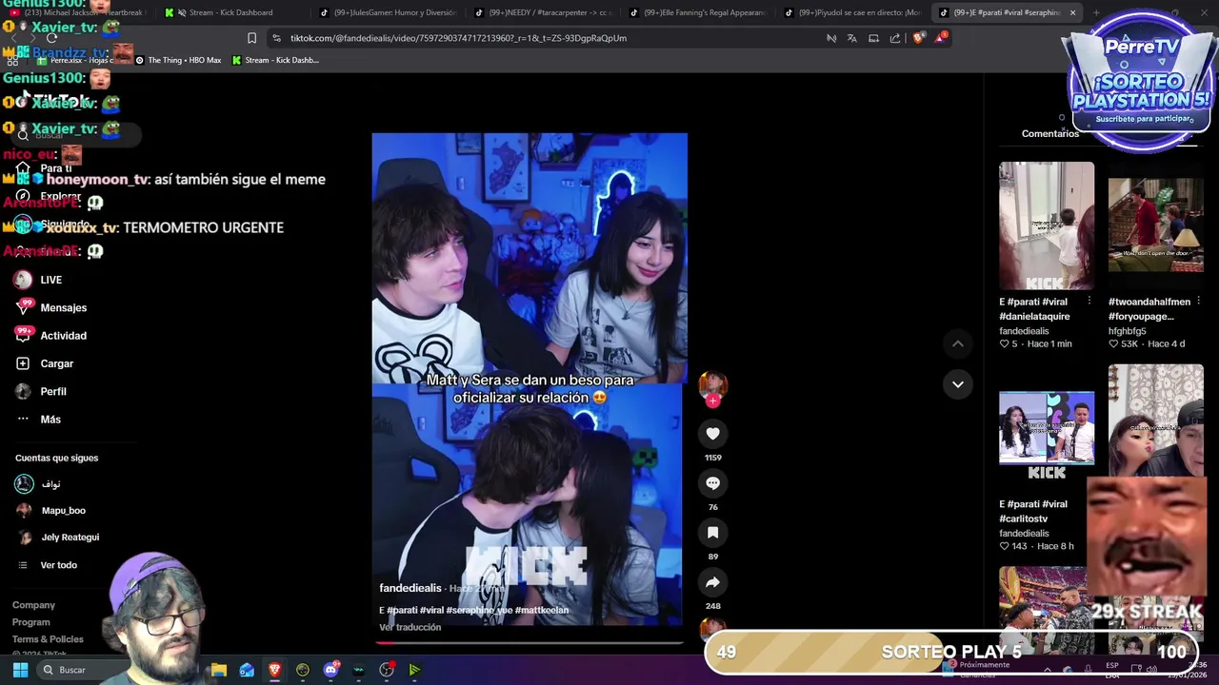Open The Thing HBO Max bookmark
Viewport: 1219px width, 685px height.
tap(178, 60)
